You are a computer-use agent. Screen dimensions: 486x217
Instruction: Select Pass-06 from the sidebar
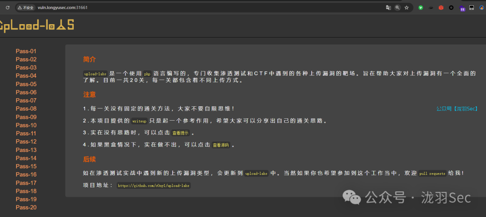click(26, 92)
